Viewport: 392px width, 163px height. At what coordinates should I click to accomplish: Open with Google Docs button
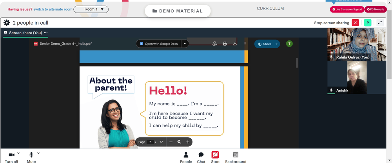(x=159, y=44)
